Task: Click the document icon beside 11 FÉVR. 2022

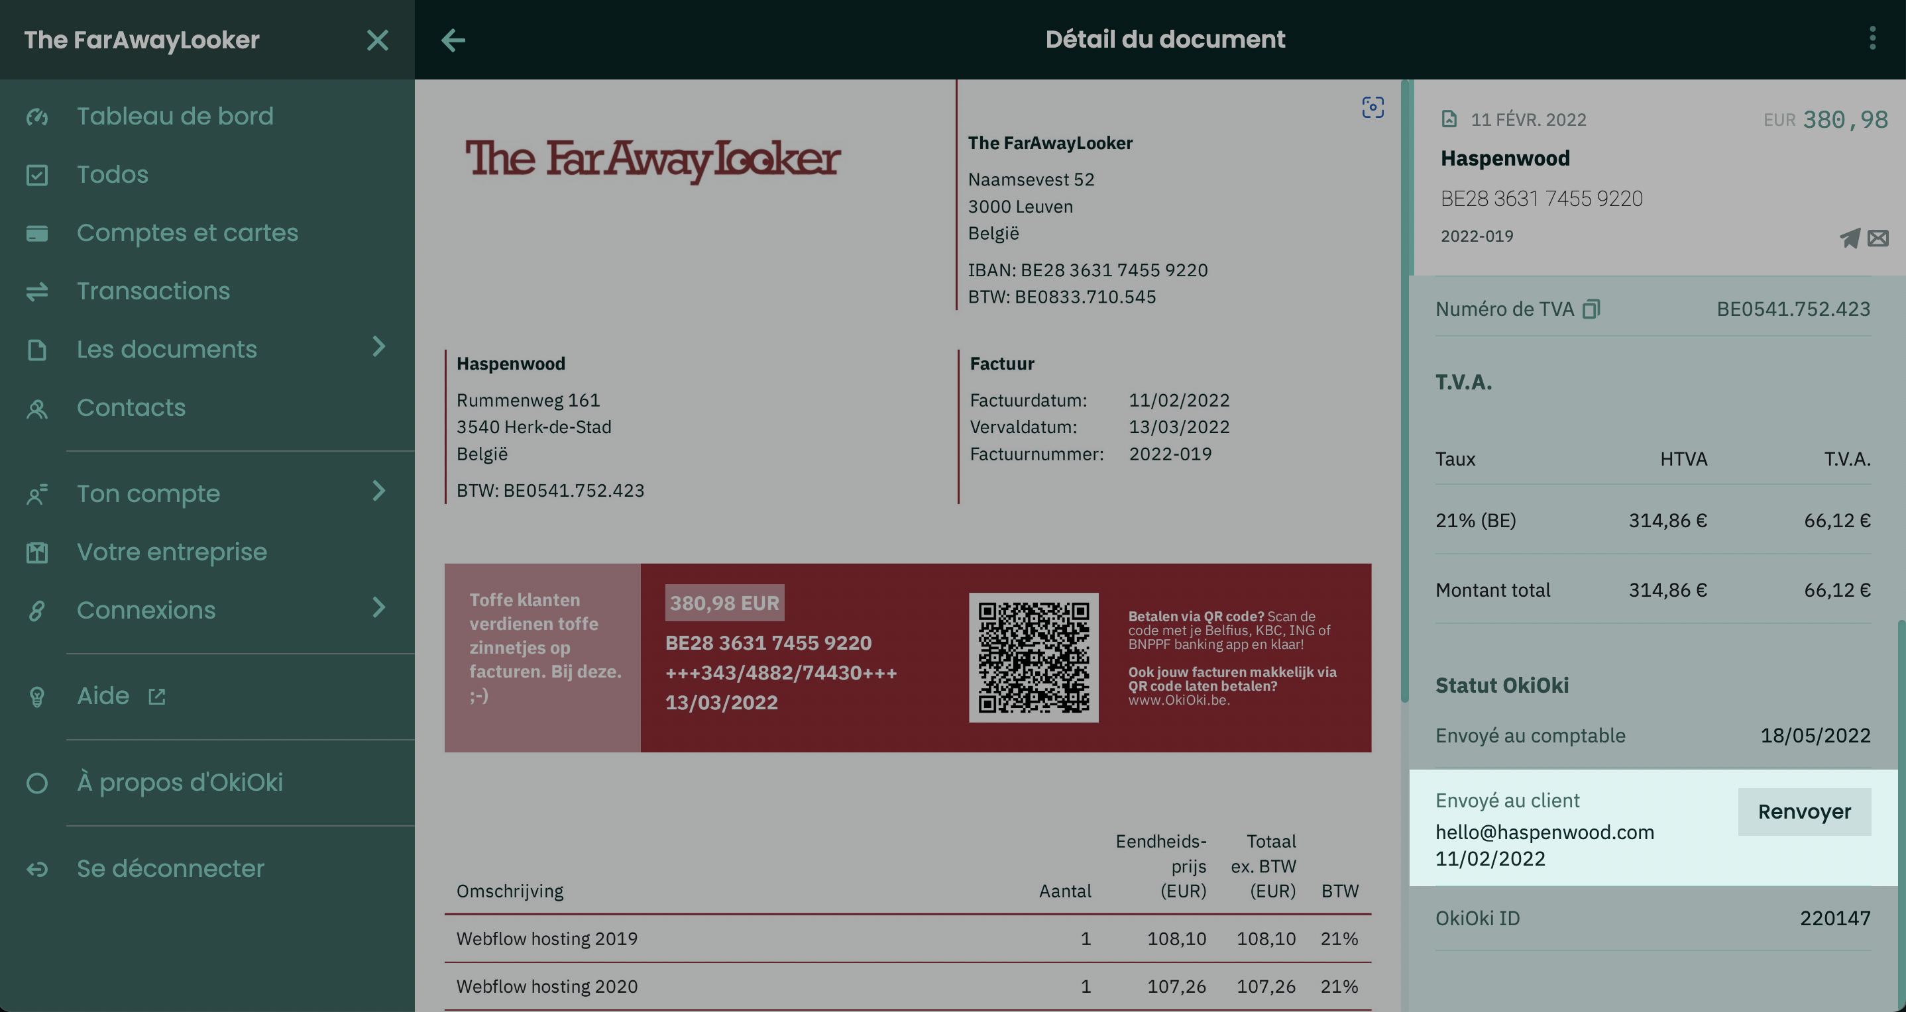Action: point(1449,119)
